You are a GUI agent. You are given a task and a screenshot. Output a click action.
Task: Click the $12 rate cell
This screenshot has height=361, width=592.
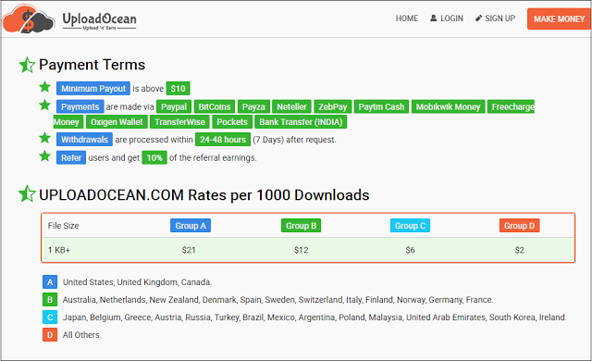tap(302, 250)
